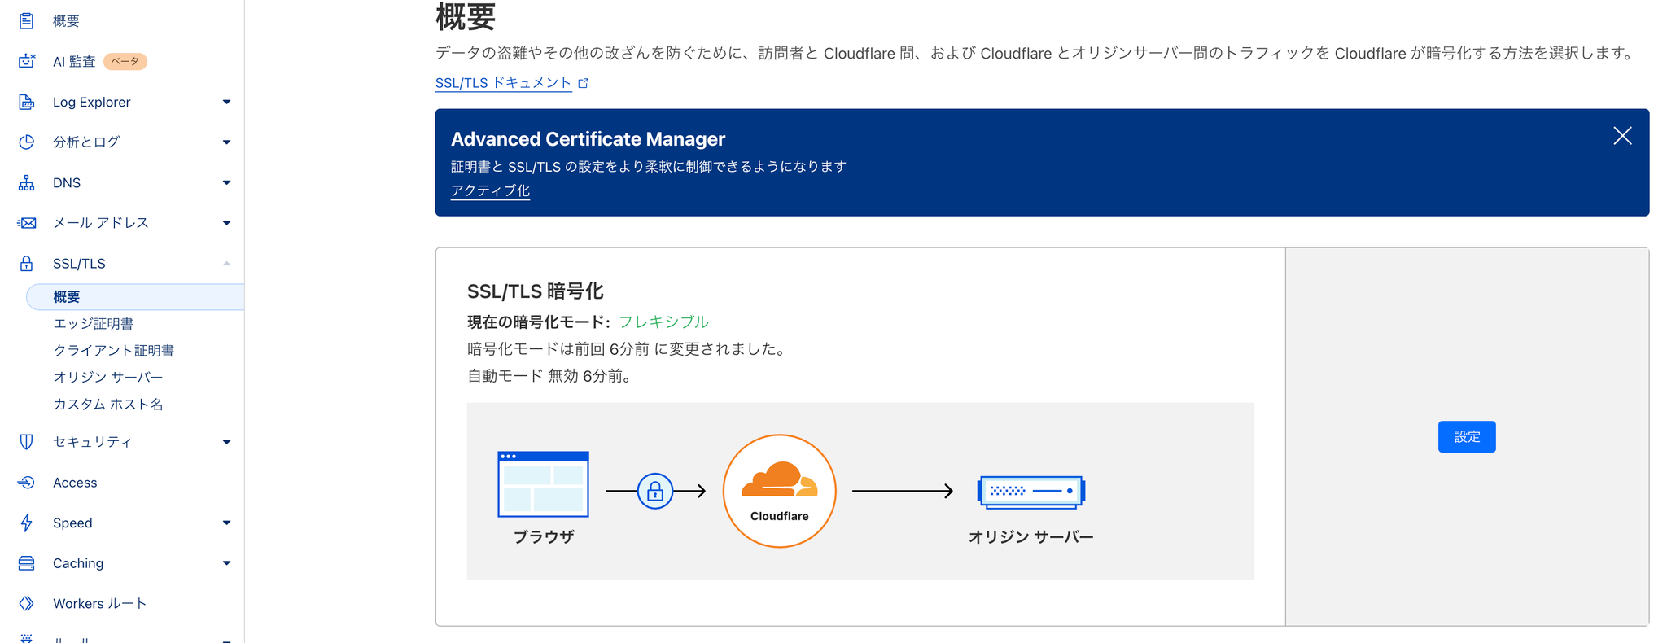
Task: Click the オリジン サーバー label under server icon
Action: pyautogui.click(x=1031, y=537)
